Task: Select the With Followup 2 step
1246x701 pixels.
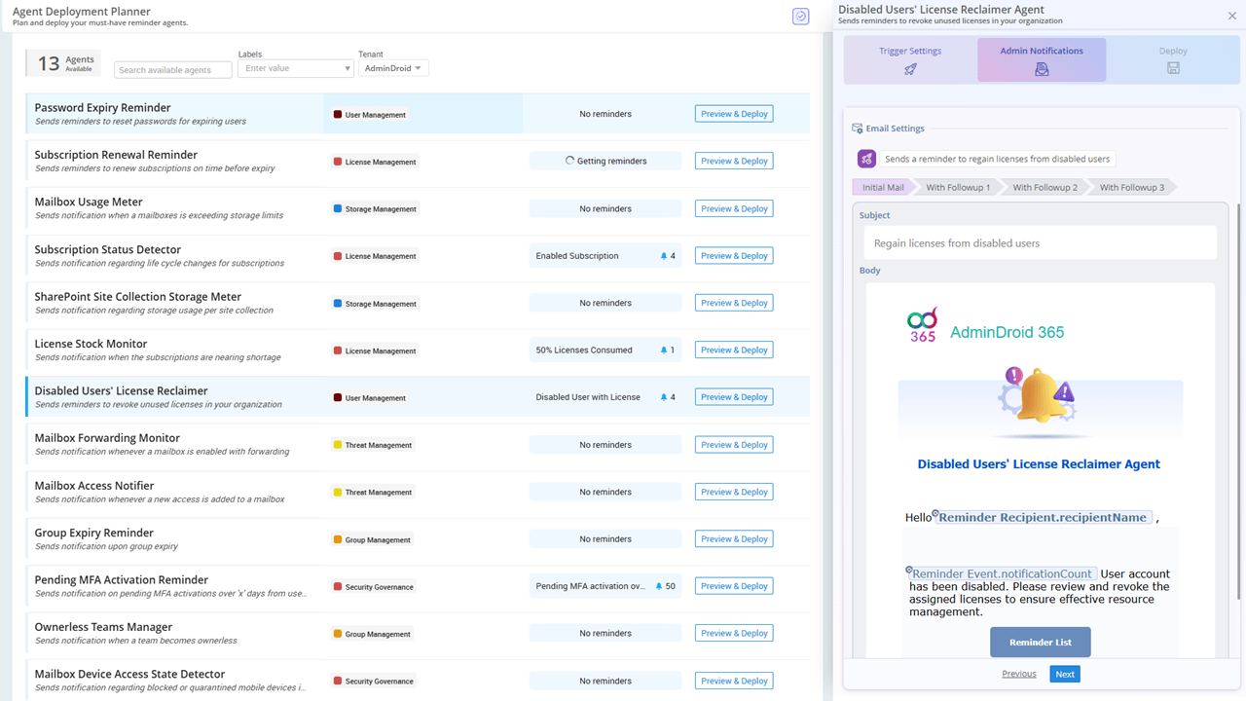Action: [x=1044, y=187]
